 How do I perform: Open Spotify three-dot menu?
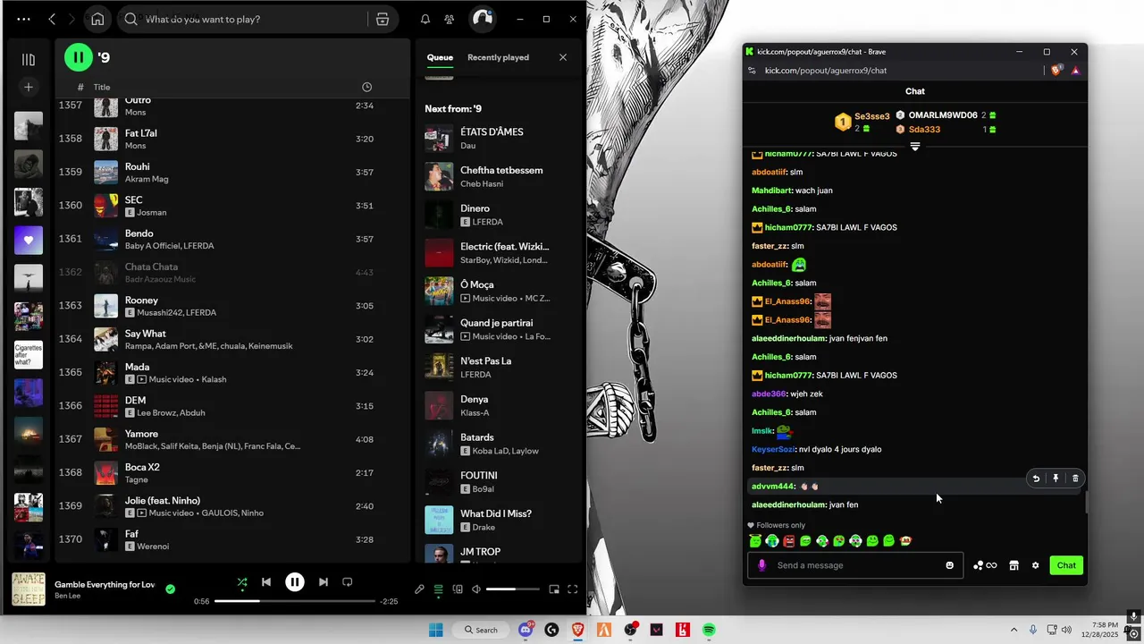click(x=24, y=19)
